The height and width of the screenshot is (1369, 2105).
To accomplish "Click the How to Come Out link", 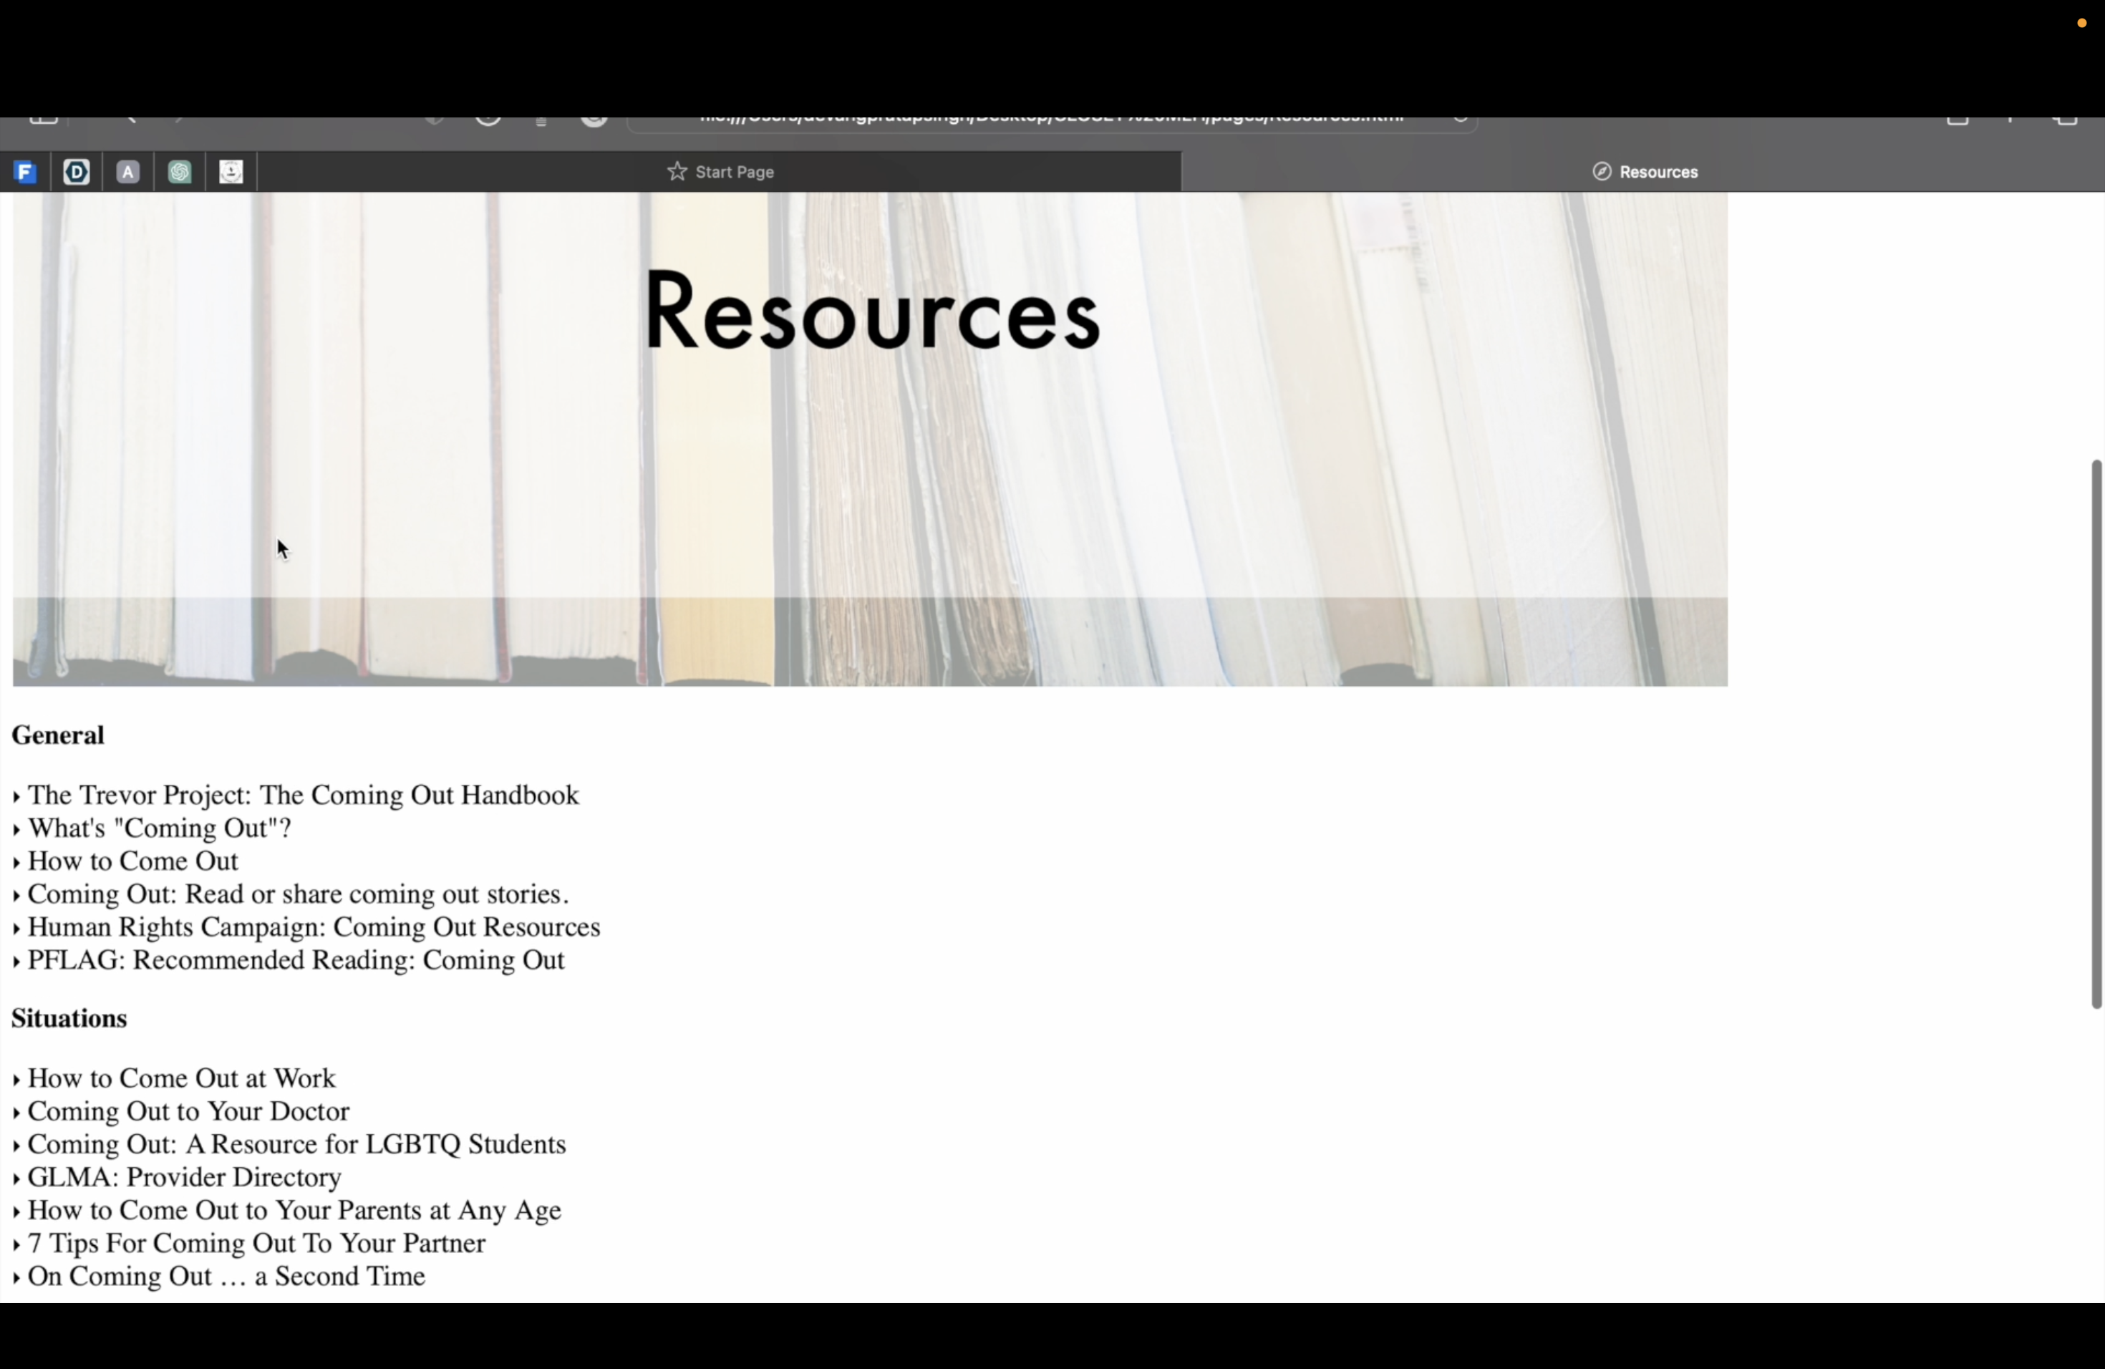I will click(x=132, y=861).
